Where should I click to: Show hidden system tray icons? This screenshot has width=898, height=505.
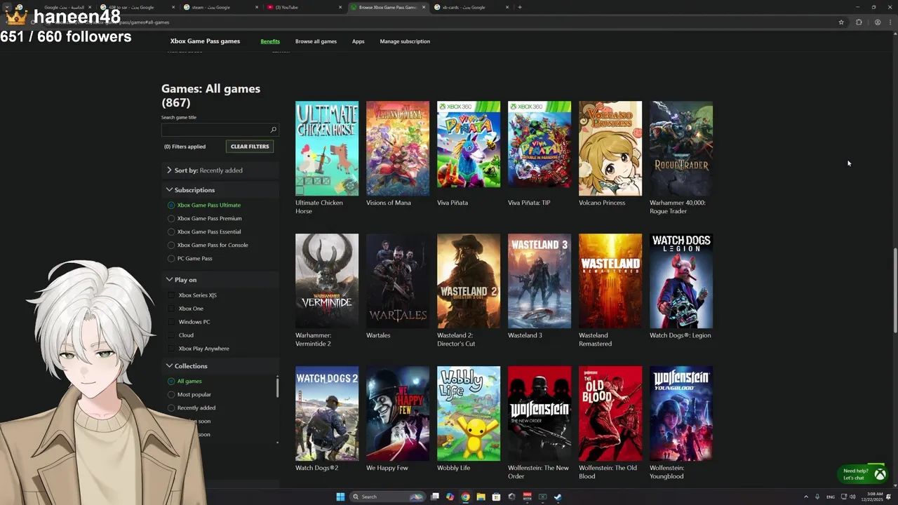tap(805, 497)
